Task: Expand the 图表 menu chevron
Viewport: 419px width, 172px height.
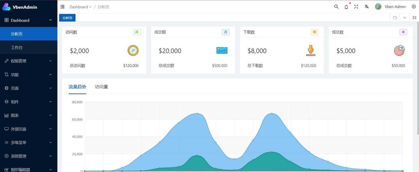Action: click(x=50, y=115)
